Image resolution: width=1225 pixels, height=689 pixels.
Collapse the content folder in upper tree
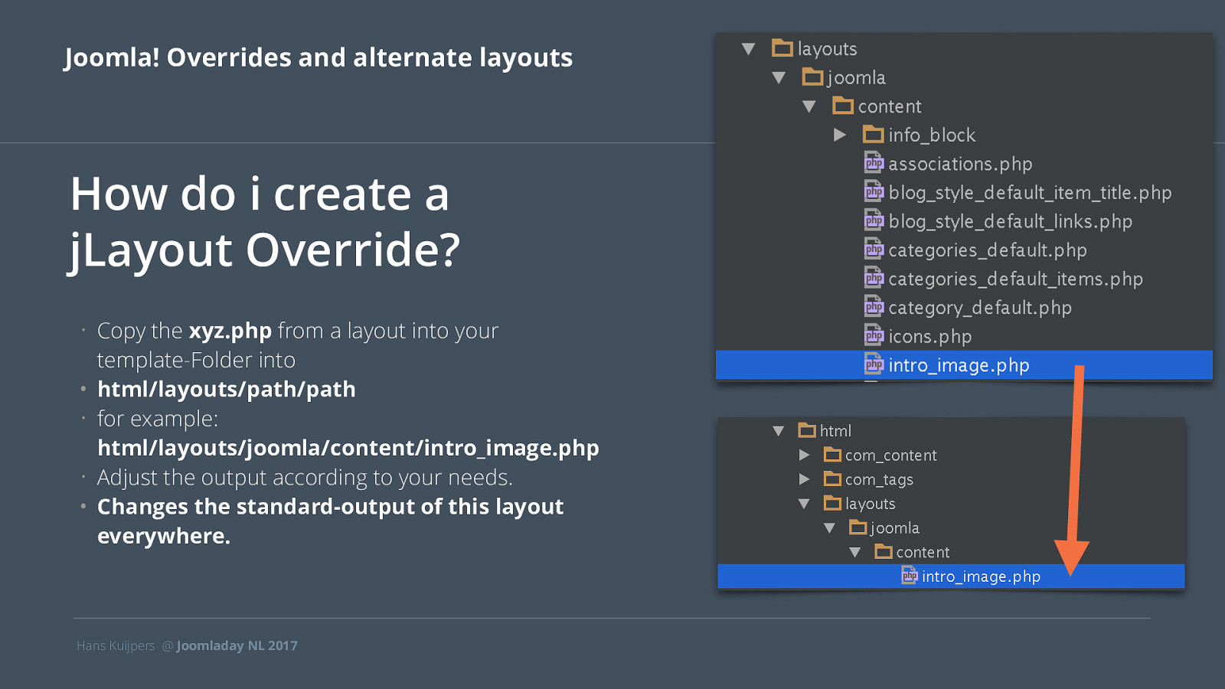809,106
